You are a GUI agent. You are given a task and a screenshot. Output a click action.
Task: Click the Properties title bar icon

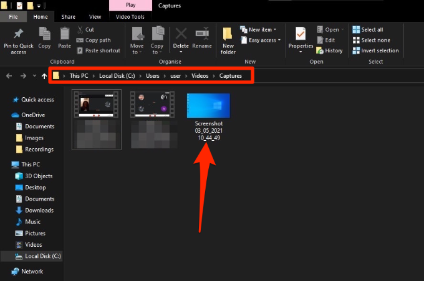click(x=19, y=6)
